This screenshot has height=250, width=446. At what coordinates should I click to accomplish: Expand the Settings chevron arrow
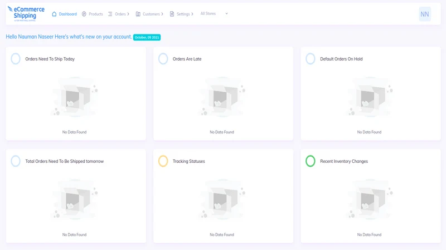point(192,14)
